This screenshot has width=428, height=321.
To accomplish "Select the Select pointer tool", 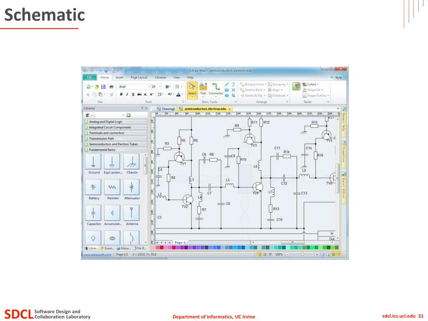I will click(x=192, y=90).
